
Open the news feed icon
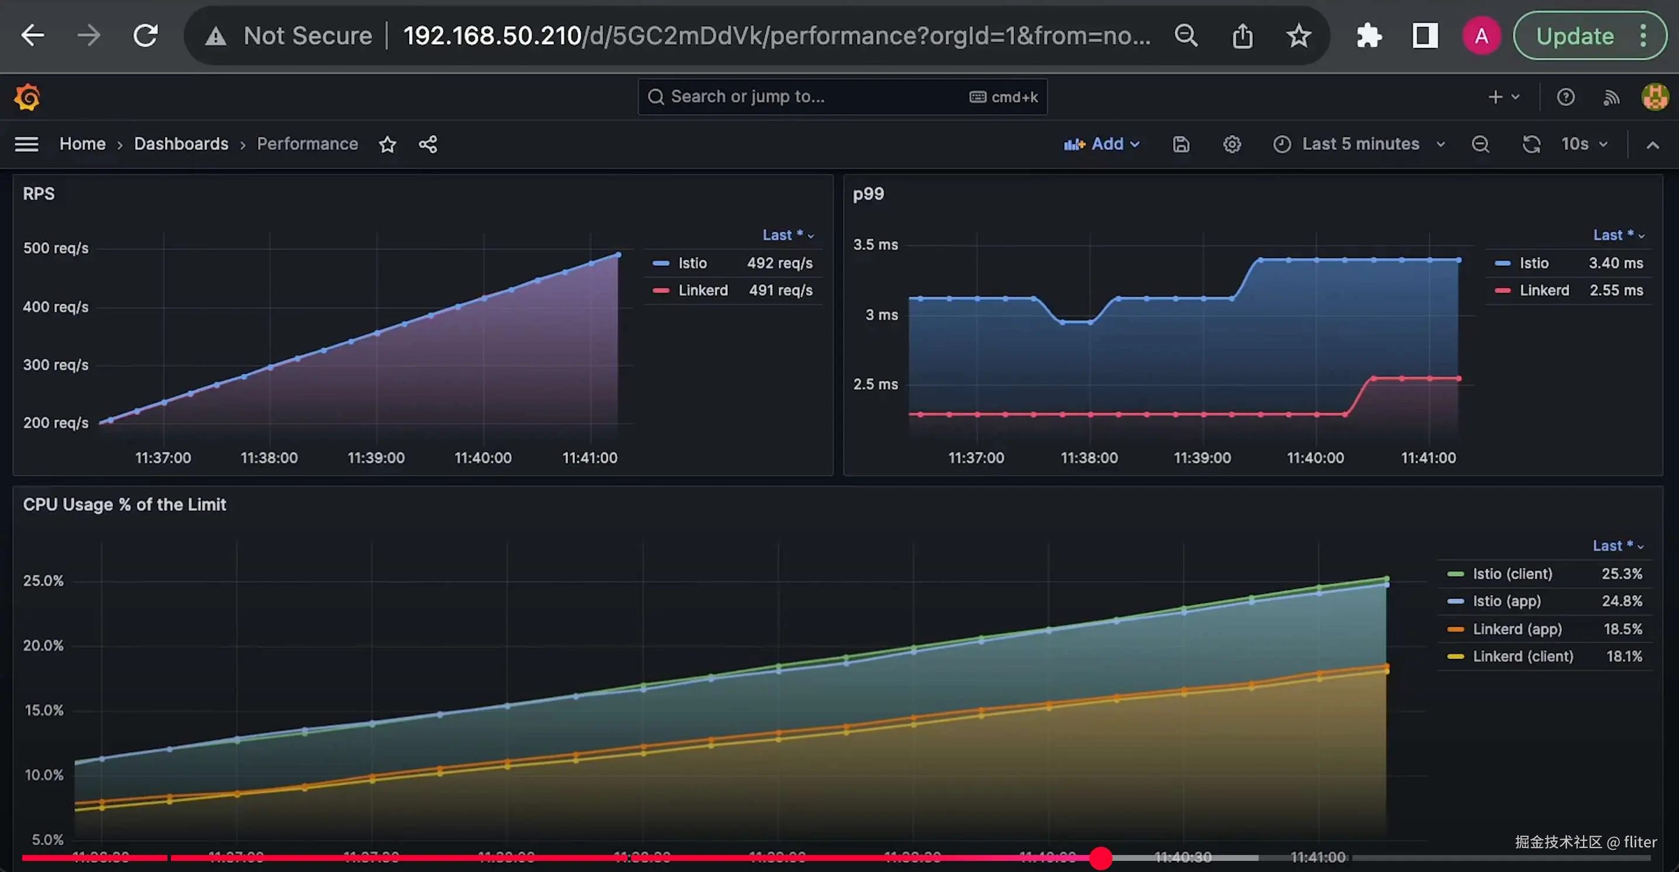click(1611, 97)
